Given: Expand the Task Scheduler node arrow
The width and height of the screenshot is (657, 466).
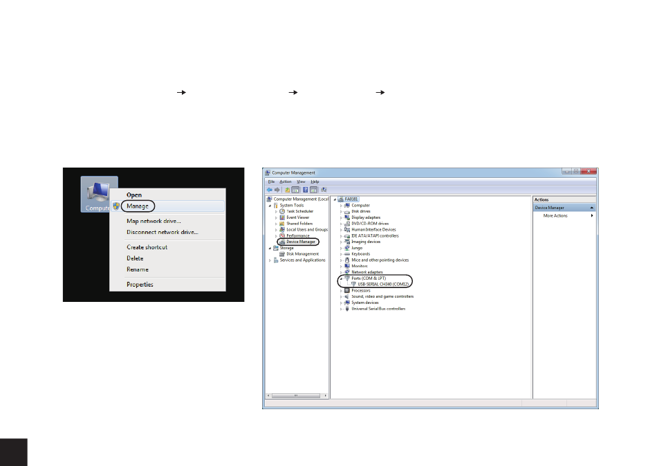Looking at the screenshot, I should pos(276,211).
